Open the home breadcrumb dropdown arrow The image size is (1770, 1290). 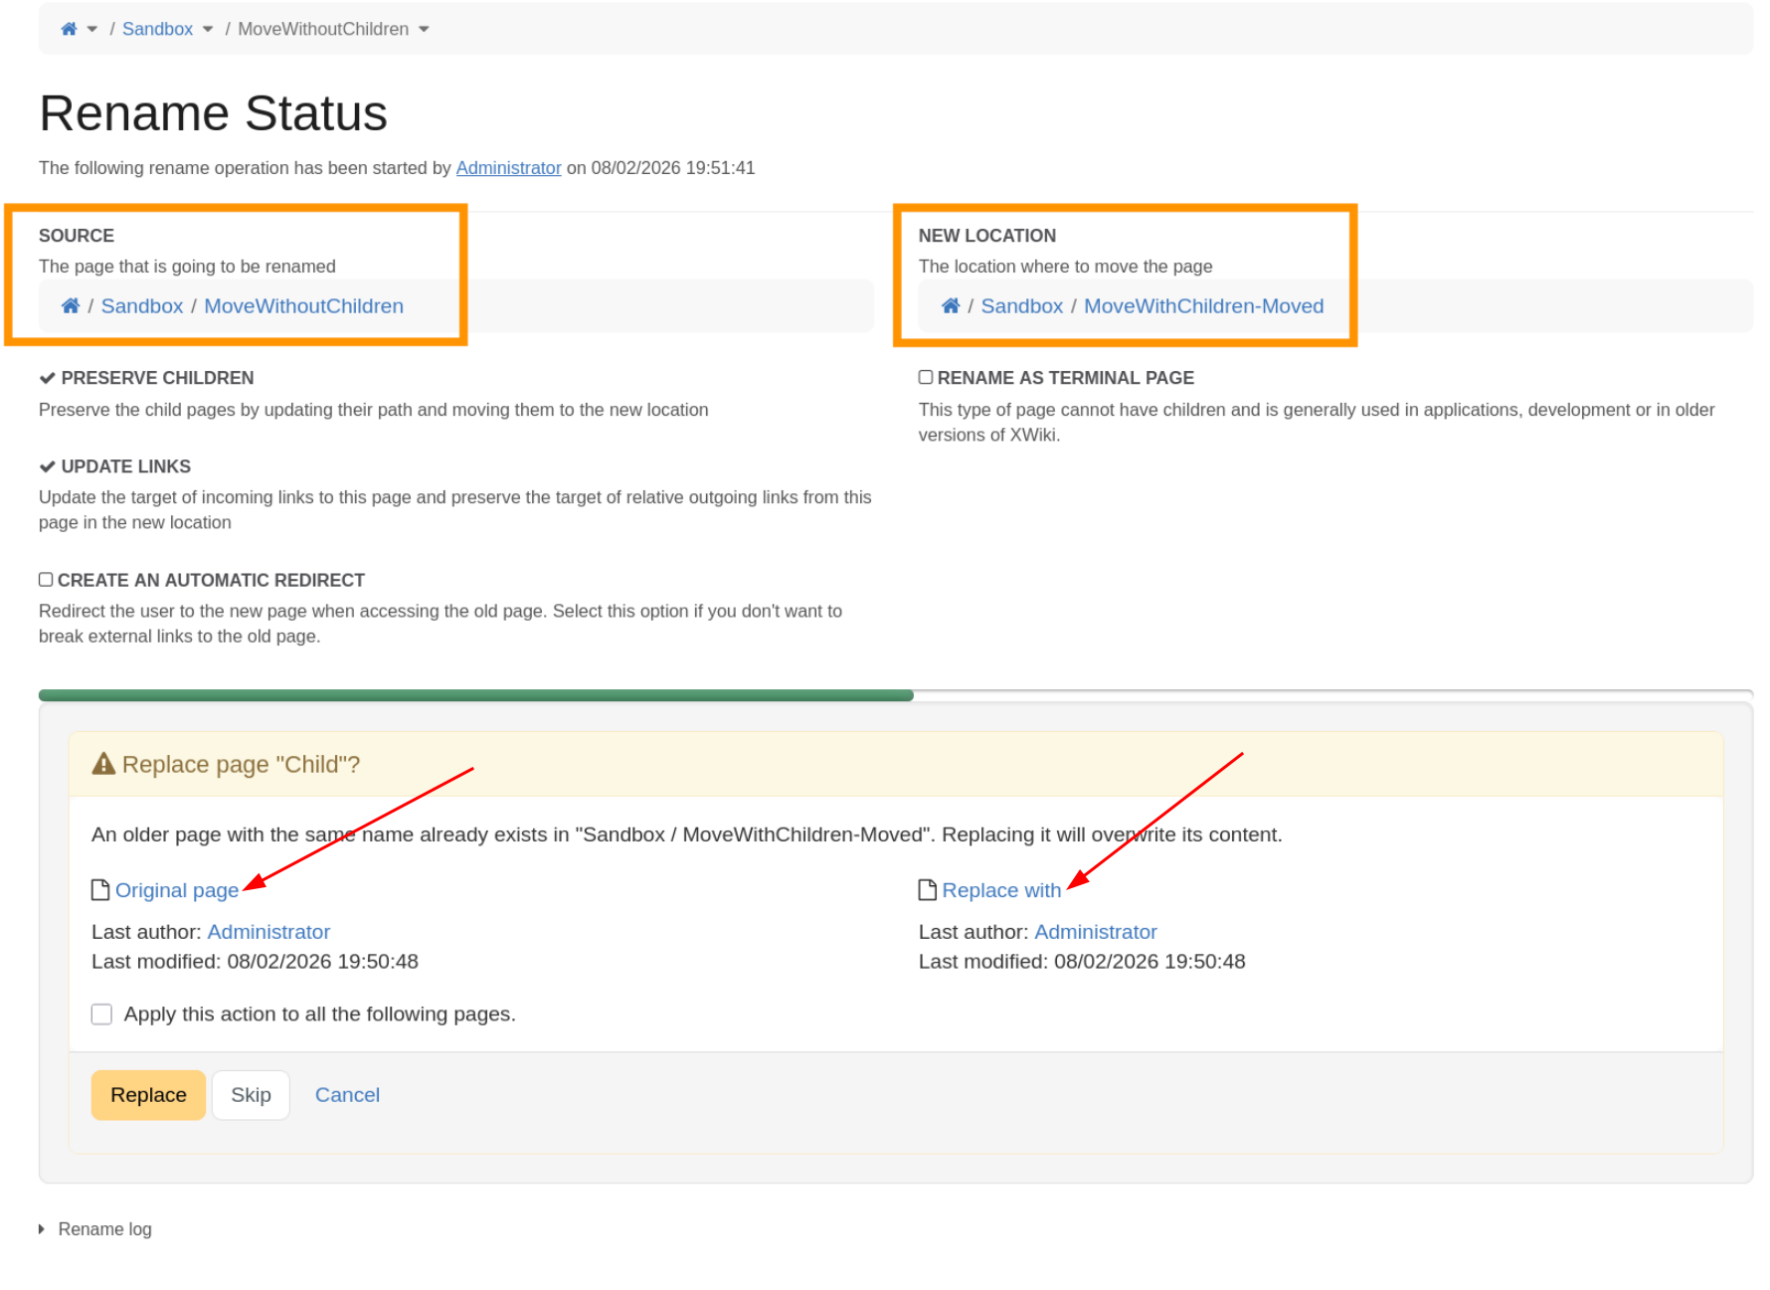point(92,30)
